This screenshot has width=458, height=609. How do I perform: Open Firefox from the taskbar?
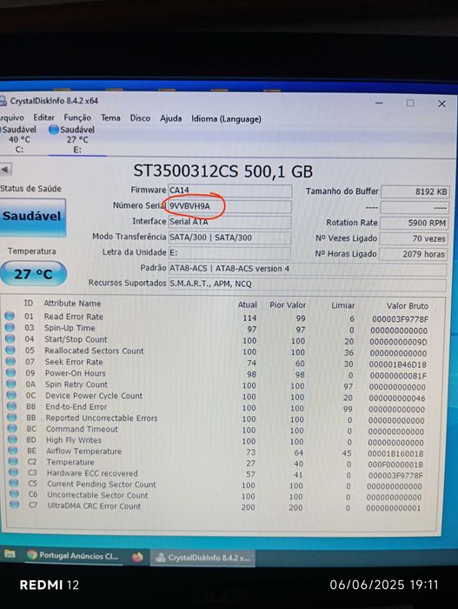(x=137, y=558)
